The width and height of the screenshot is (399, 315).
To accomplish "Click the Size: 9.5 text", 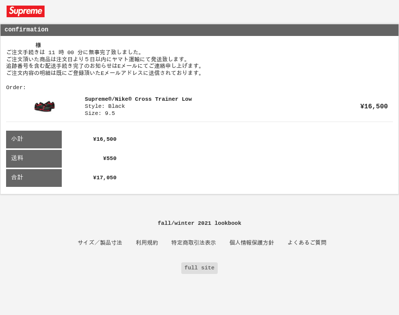I will [x=100, y=113].
